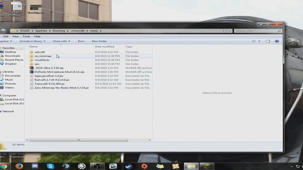The image size is (303, 170).
Task: Select Railcraft_1.7.10-9.11.0.0.jar file
Action: coord(52,80)
